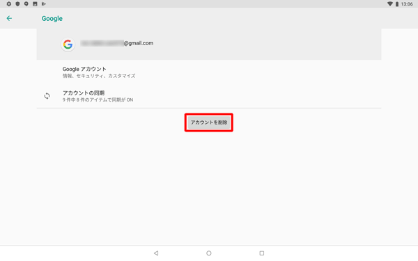Tap the 情報、セキュリティ、カスタマイズ subtitle
The height and width of the screenshot is (261, 418).
click(99, 76)
